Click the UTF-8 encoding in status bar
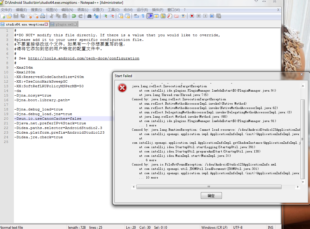310x229 pixels. coord(238,227)
